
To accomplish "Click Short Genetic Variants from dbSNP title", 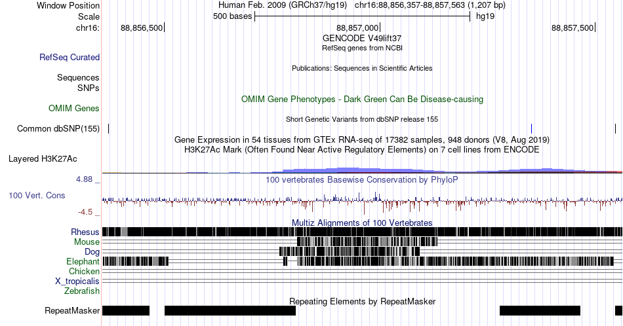I will point(362,119).
